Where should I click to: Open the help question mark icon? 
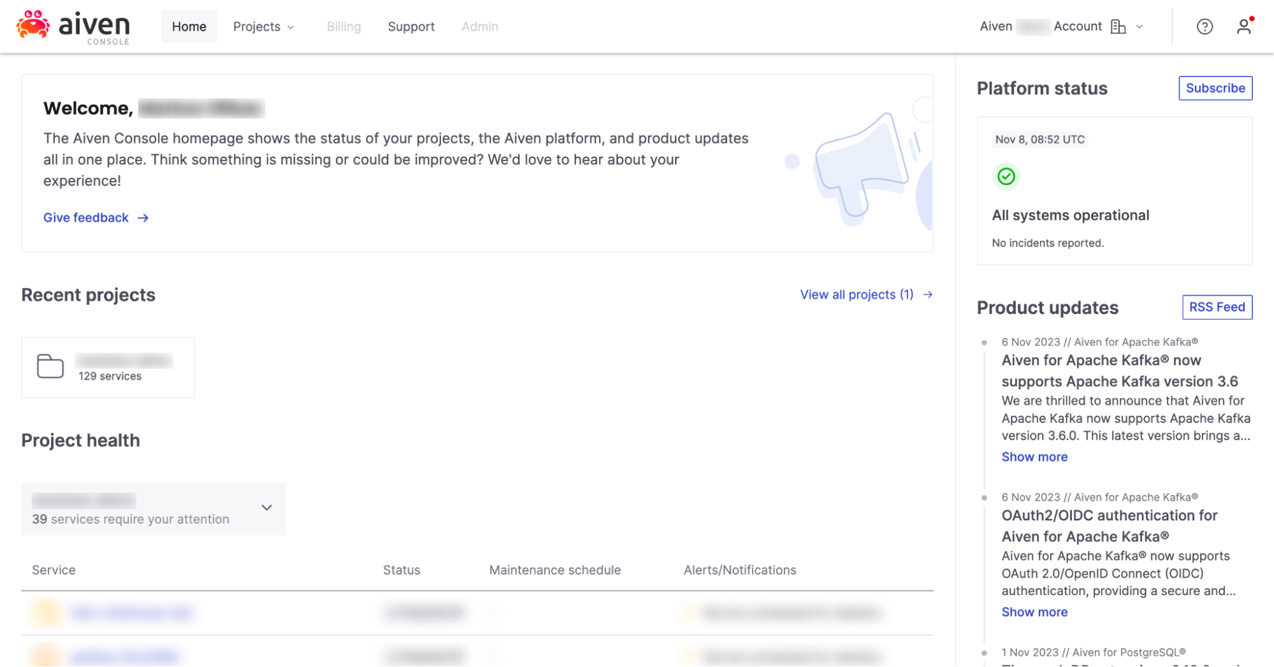point(1205,27)
